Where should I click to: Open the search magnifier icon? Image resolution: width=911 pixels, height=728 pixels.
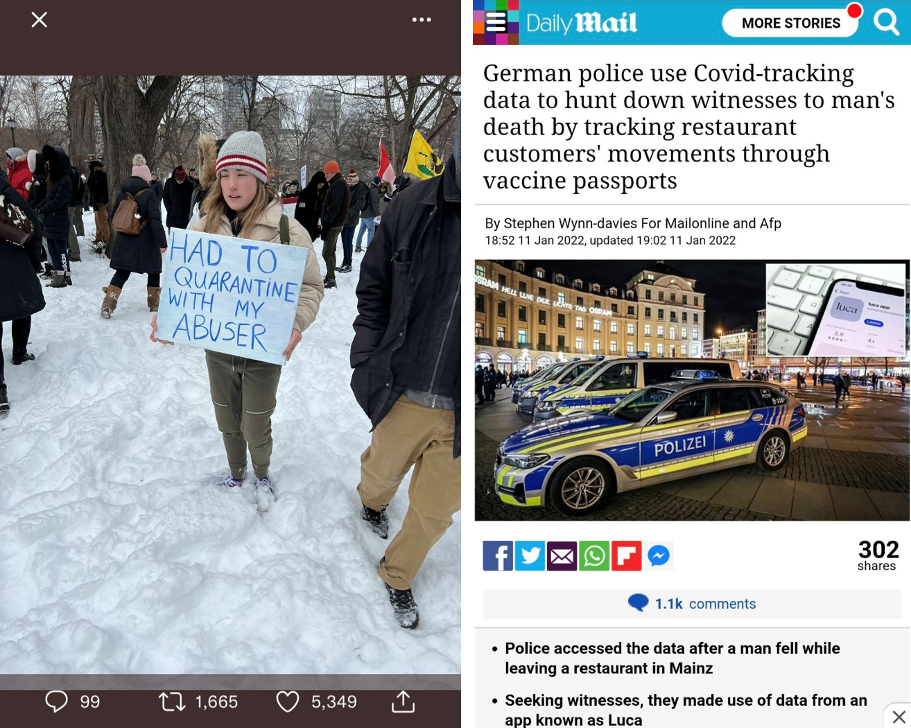coord(886,22)
